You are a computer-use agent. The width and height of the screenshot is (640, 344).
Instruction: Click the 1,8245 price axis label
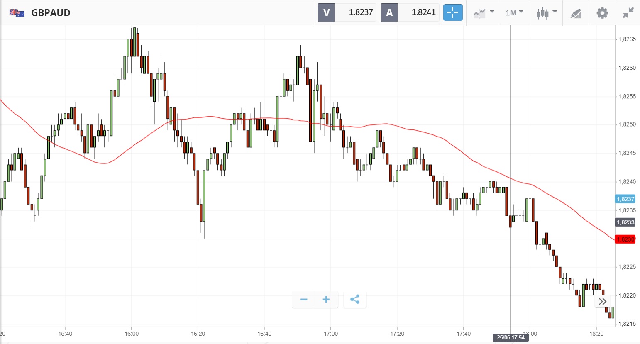[x=627, y=153]
